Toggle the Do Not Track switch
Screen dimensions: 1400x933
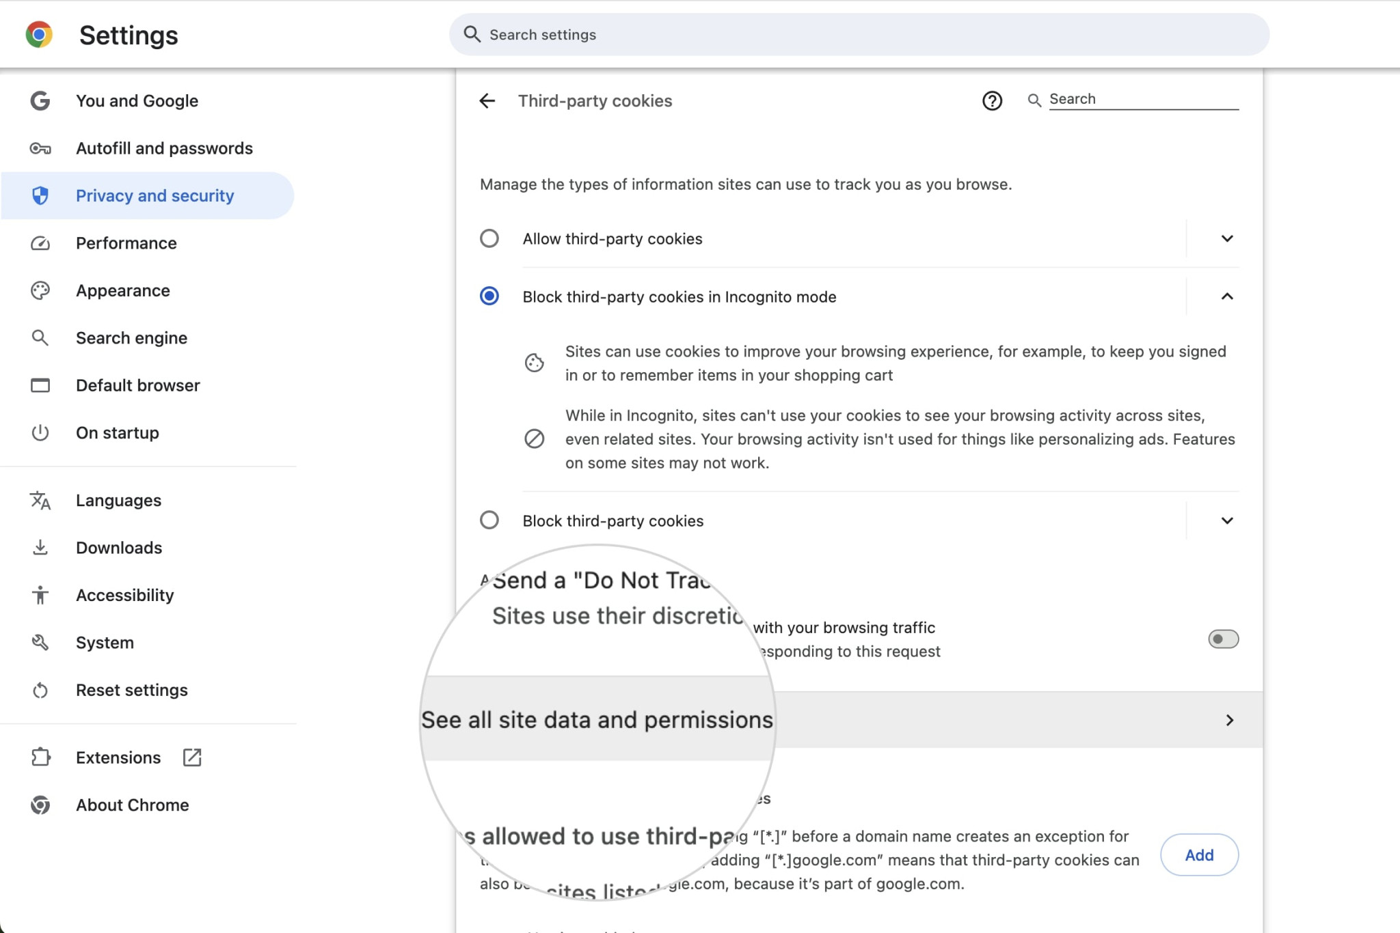click(1223, 639)
